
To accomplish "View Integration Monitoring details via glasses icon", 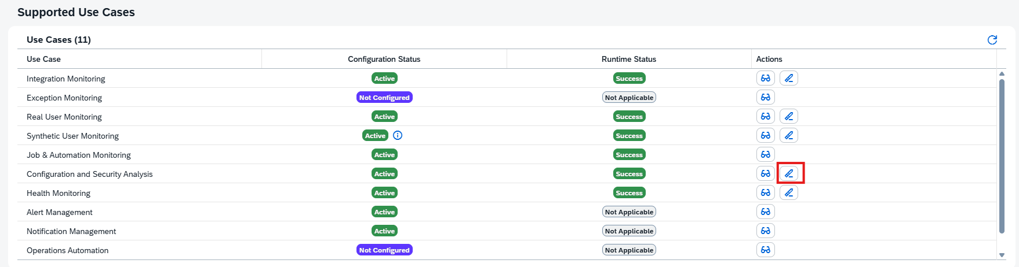I will tap(765, 78).
